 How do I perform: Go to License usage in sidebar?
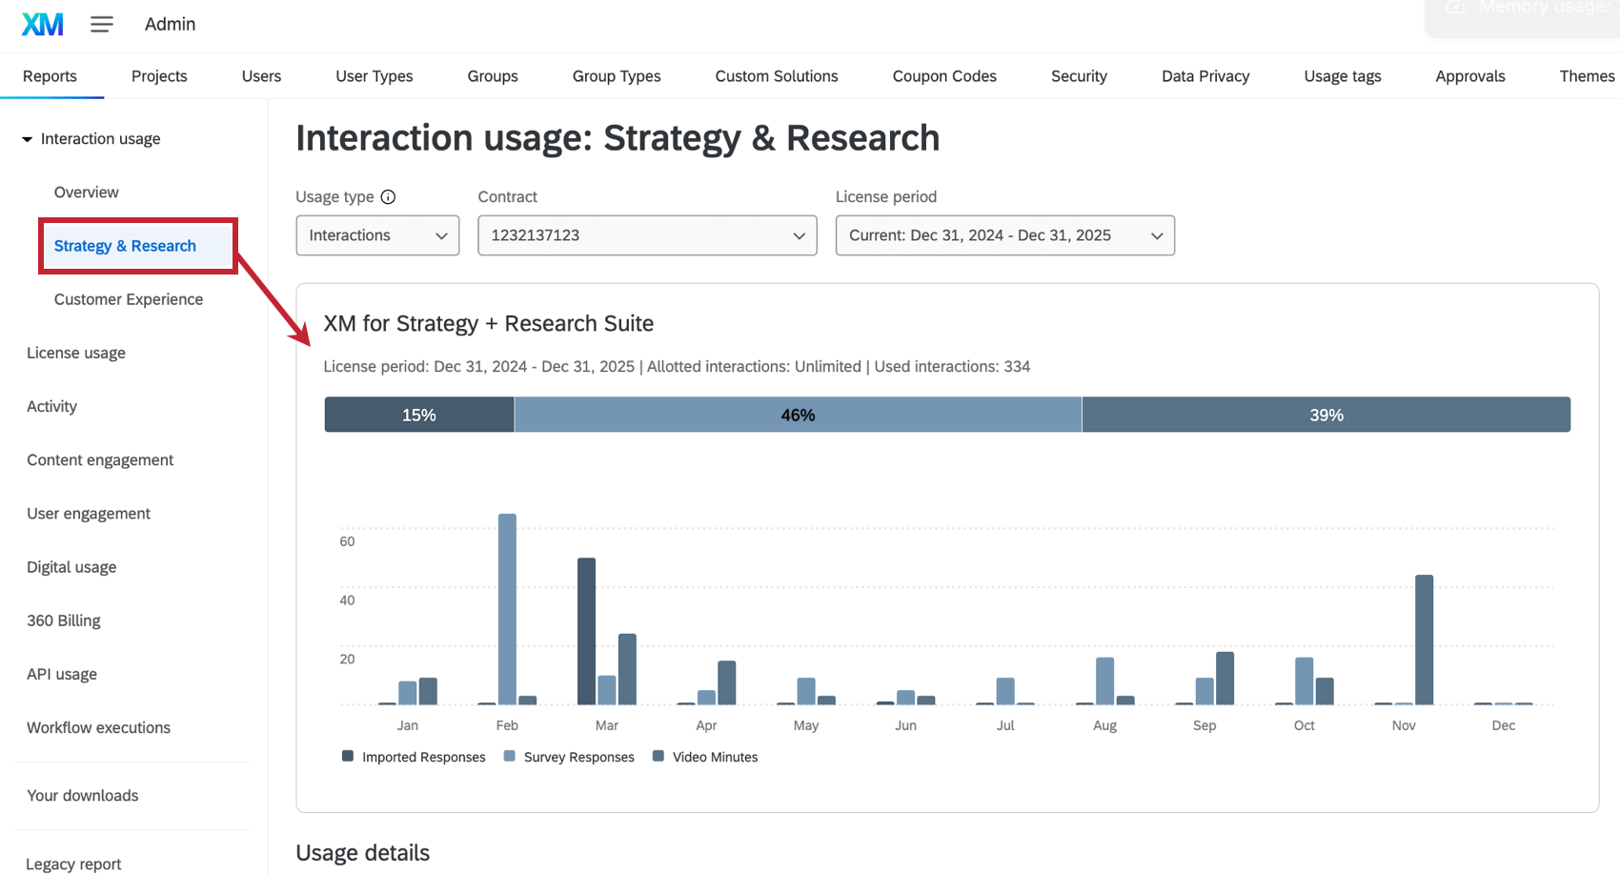(76, 353)
